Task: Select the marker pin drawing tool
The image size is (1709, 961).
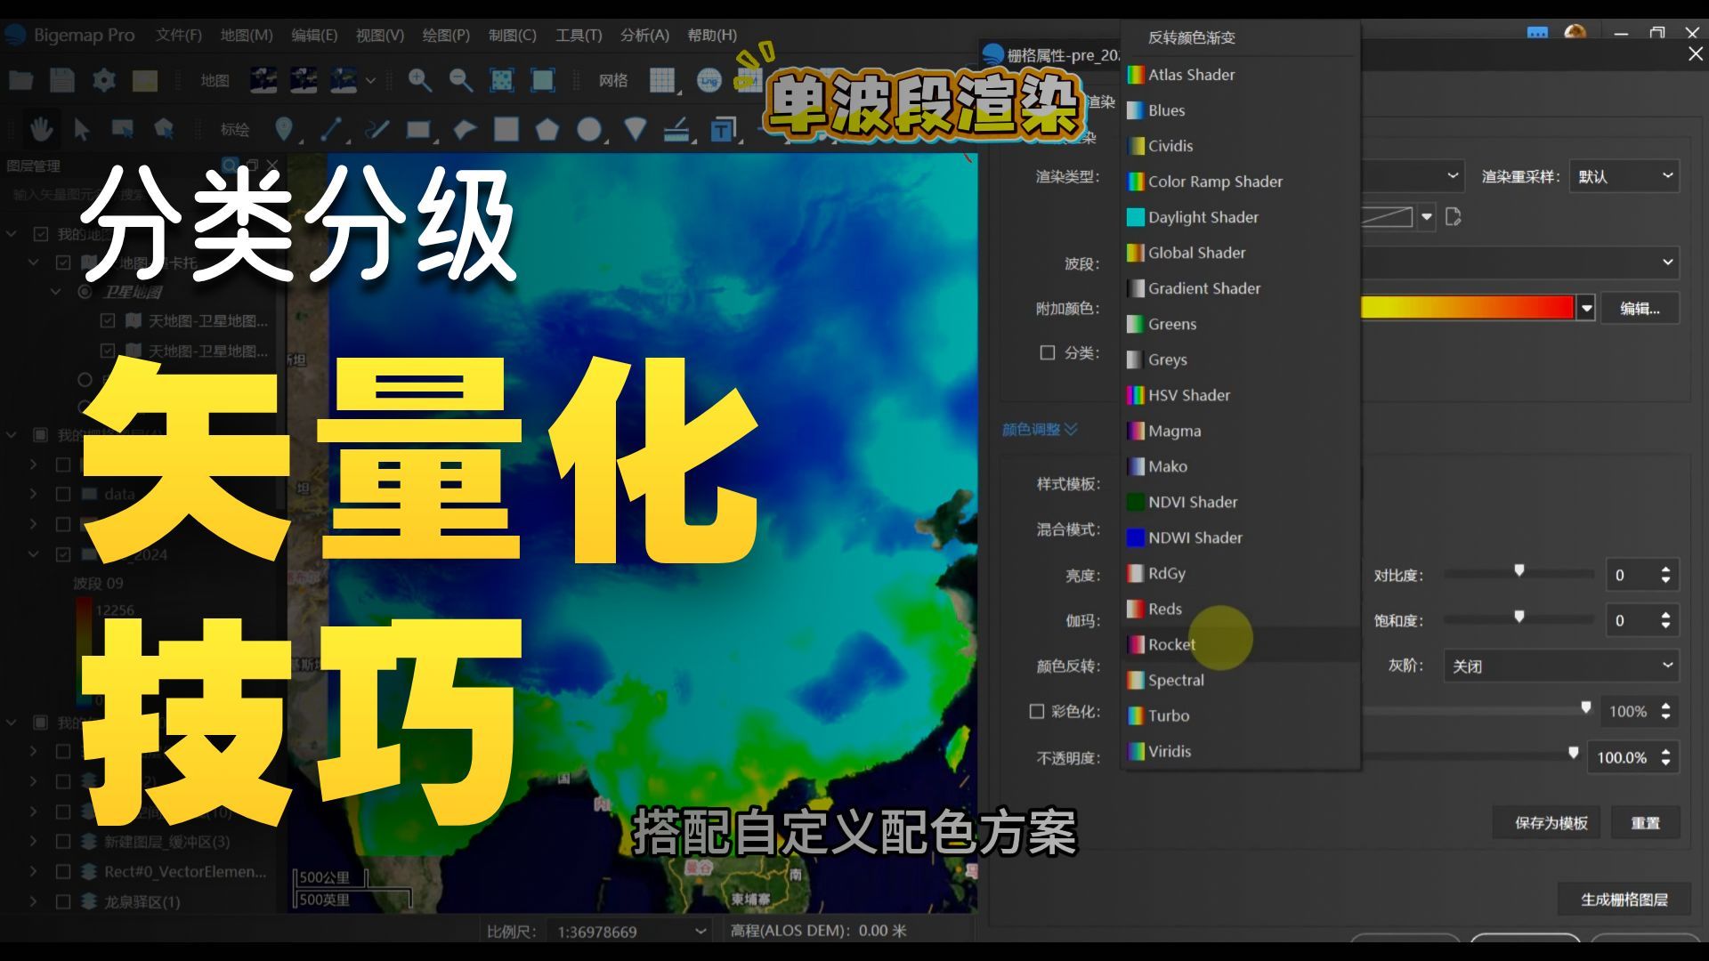Action: 284,130
